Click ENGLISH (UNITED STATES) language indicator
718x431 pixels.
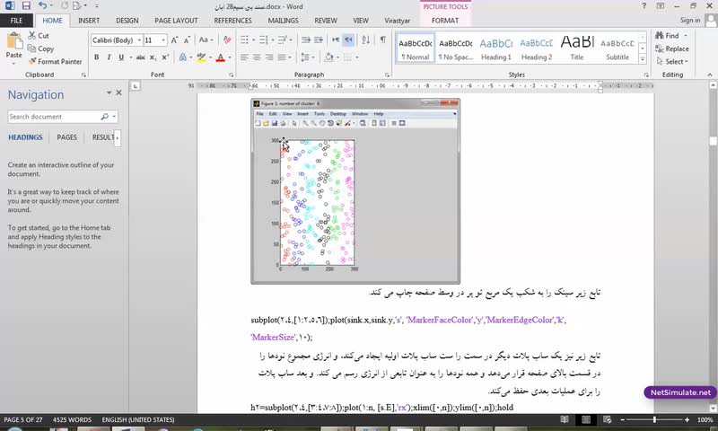point(138,419)
